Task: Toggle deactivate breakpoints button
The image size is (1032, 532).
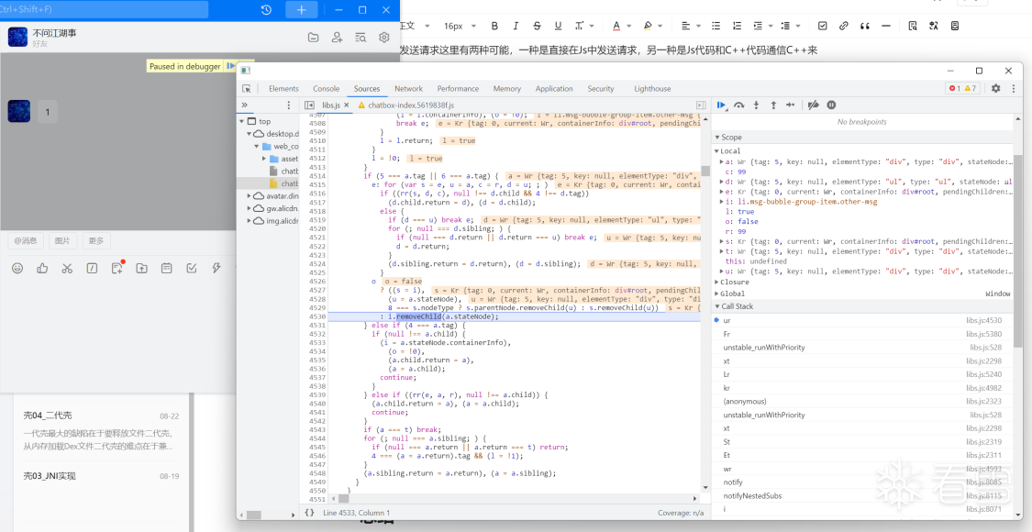Action: coord(813,105)
